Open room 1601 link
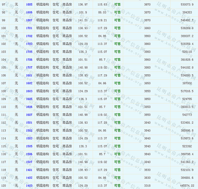Viewport: 198px width, 189px height. click(x=29, y=75)
